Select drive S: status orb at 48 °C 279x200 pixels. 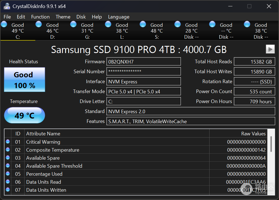[143, 24]
